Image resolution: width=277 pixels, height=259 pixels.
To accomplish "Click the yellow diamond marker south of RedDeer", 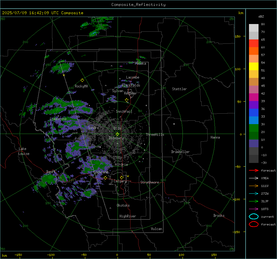I will (127, 100).
